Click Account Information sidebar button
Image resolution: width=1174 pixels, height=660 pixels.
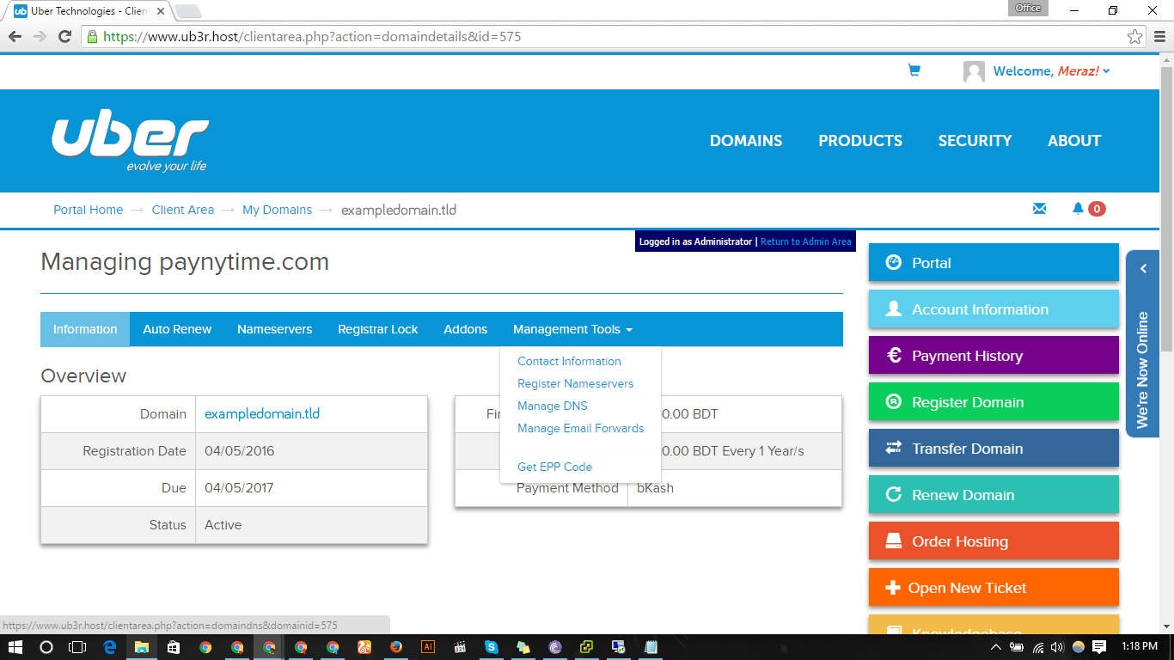coord(994,309)
